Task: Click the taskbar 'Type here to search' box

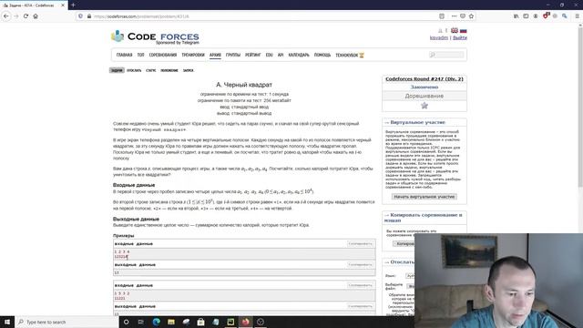Action: pos(66,322)
